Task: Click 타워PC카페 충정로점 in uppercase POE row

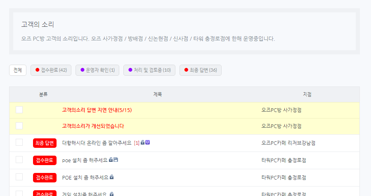Action: pos(284,177)
